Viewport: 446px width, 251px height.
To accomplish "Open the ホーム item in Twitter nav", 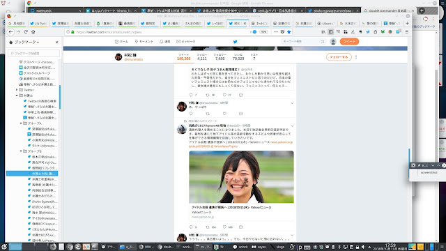I will coord(121,42).
